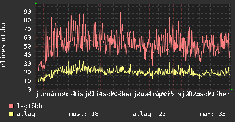Click the tallest red peak near 90
Image resolution: width=235 pixels, height=122 pixels.
point(121,12)
